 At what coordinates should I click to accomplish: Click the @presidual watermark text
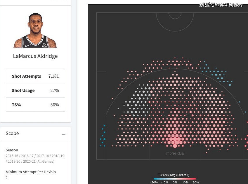pos(175,153)
